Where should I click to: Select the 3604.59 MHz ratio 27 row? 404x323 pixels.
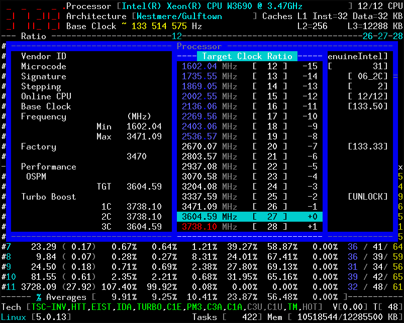(x=249, y=217)
